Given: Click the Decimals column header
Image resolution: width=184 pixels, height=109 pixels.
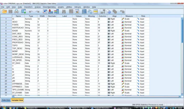Looking at the screenshot, I should (52, 16).
